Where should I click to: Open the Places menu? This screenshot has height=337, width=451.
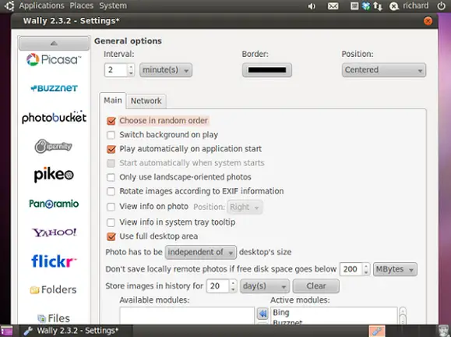(82, 5)
